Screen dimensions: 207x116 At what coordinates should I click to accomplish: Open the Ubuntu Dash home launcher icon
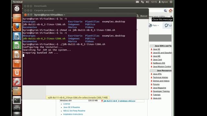[x=17, y=9]
